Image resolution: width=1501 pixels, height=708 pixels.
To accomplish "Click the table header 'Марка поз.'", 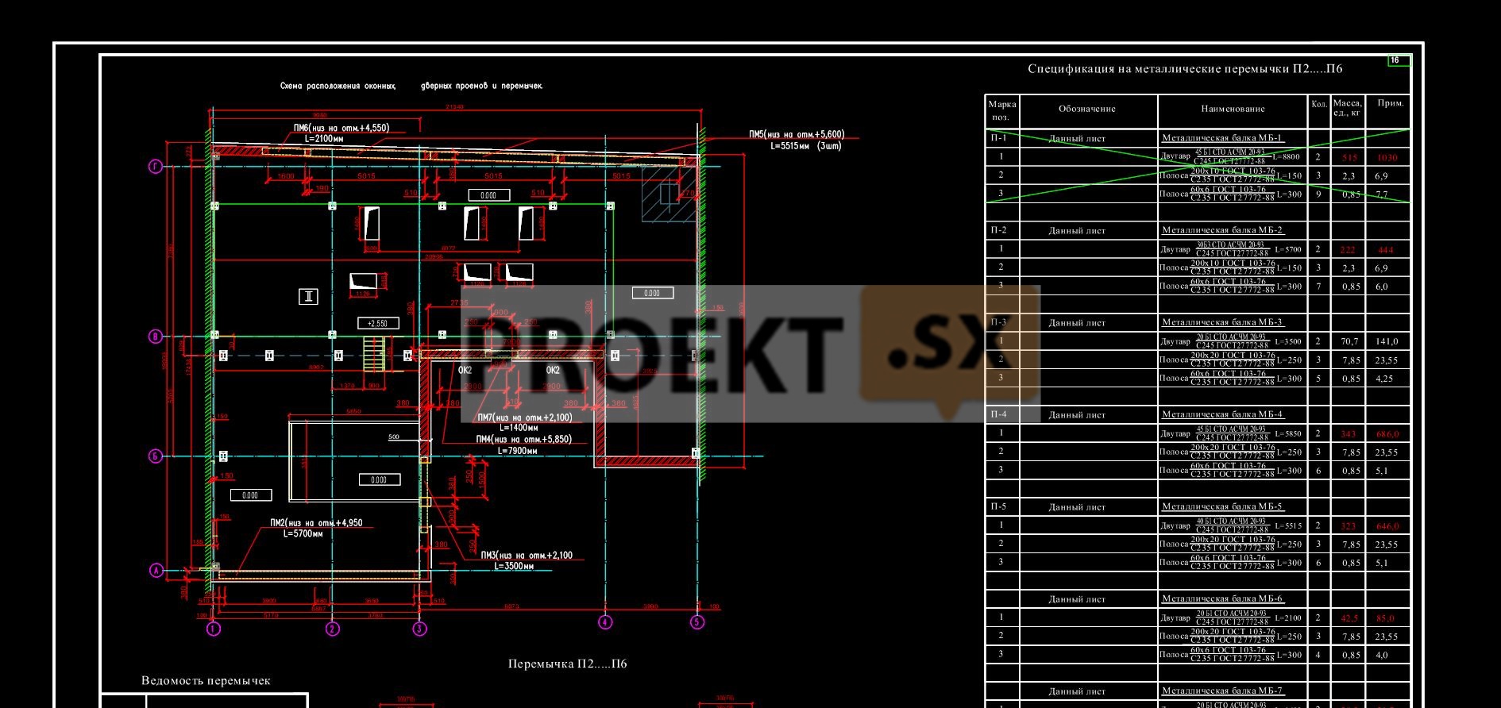I will click(x=1001, y=110).
